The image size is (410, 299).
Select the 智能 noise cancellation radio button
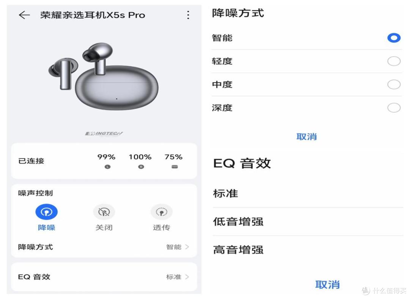394,38
